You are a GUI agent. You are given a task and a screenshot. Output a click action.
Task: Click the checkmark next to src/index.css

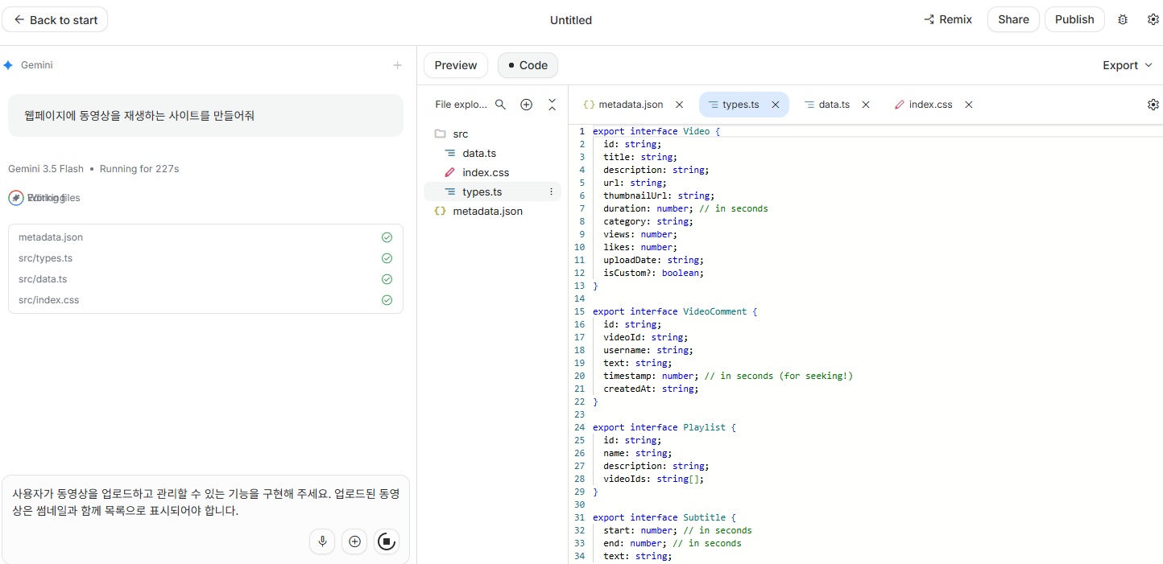coord(387,300)
